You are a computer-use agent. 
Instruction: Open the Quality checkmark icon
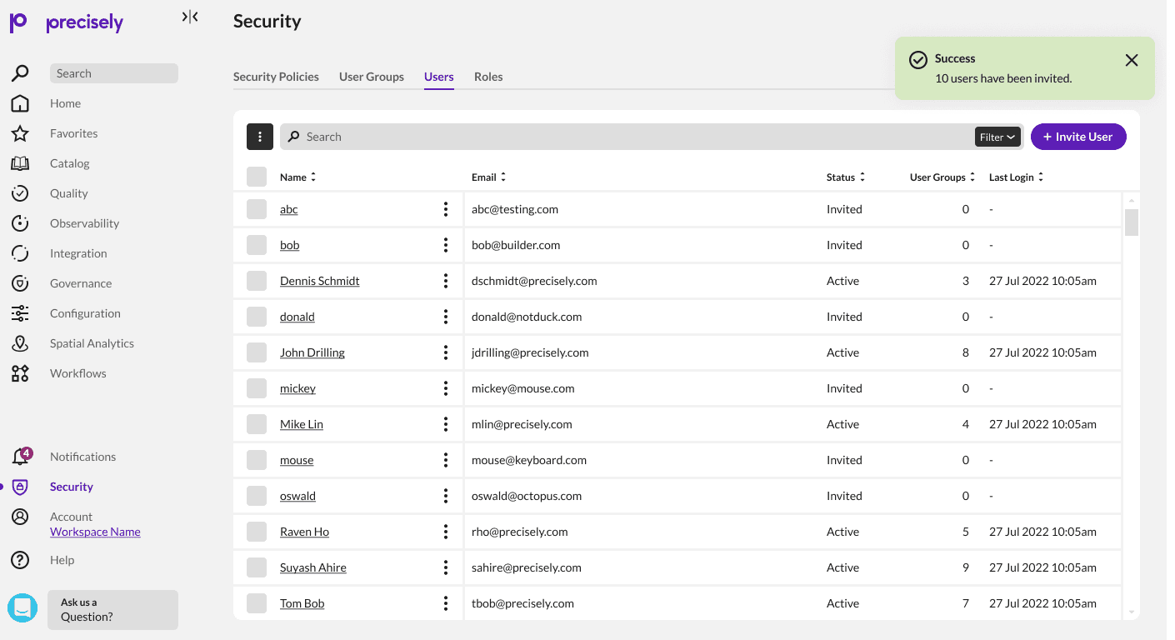[20, 193]
